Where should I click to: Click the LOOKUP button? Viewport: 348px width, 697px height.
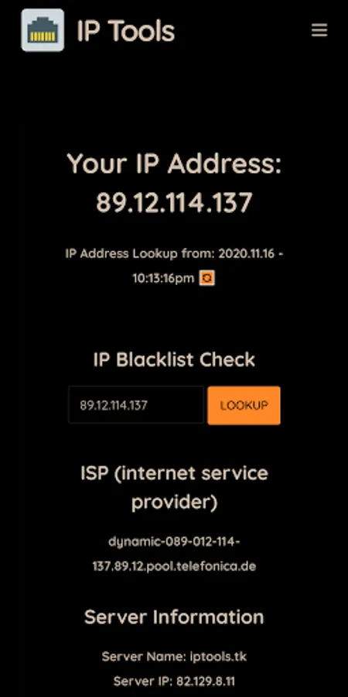(x=244, y=405)
